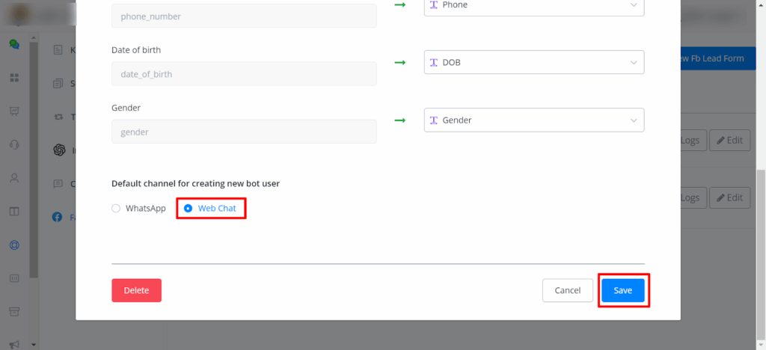The image size is (766, 350).
Task: Click the red Delete button
Action: tap(136, 290)
